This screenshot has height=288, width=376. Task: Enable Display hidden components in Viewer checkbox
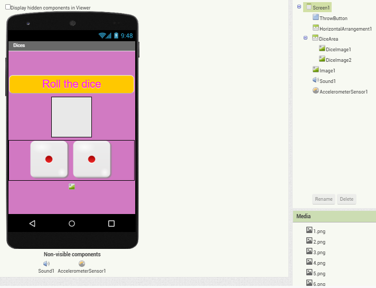tap(8, 7)
